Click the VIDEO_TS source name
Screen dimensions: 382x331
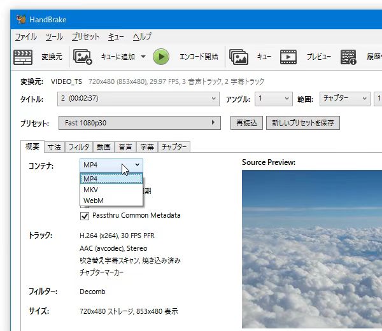tap(66, 81)
